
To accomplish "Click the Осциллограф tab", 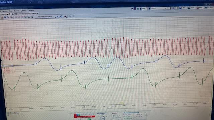I will click(5, 14).
